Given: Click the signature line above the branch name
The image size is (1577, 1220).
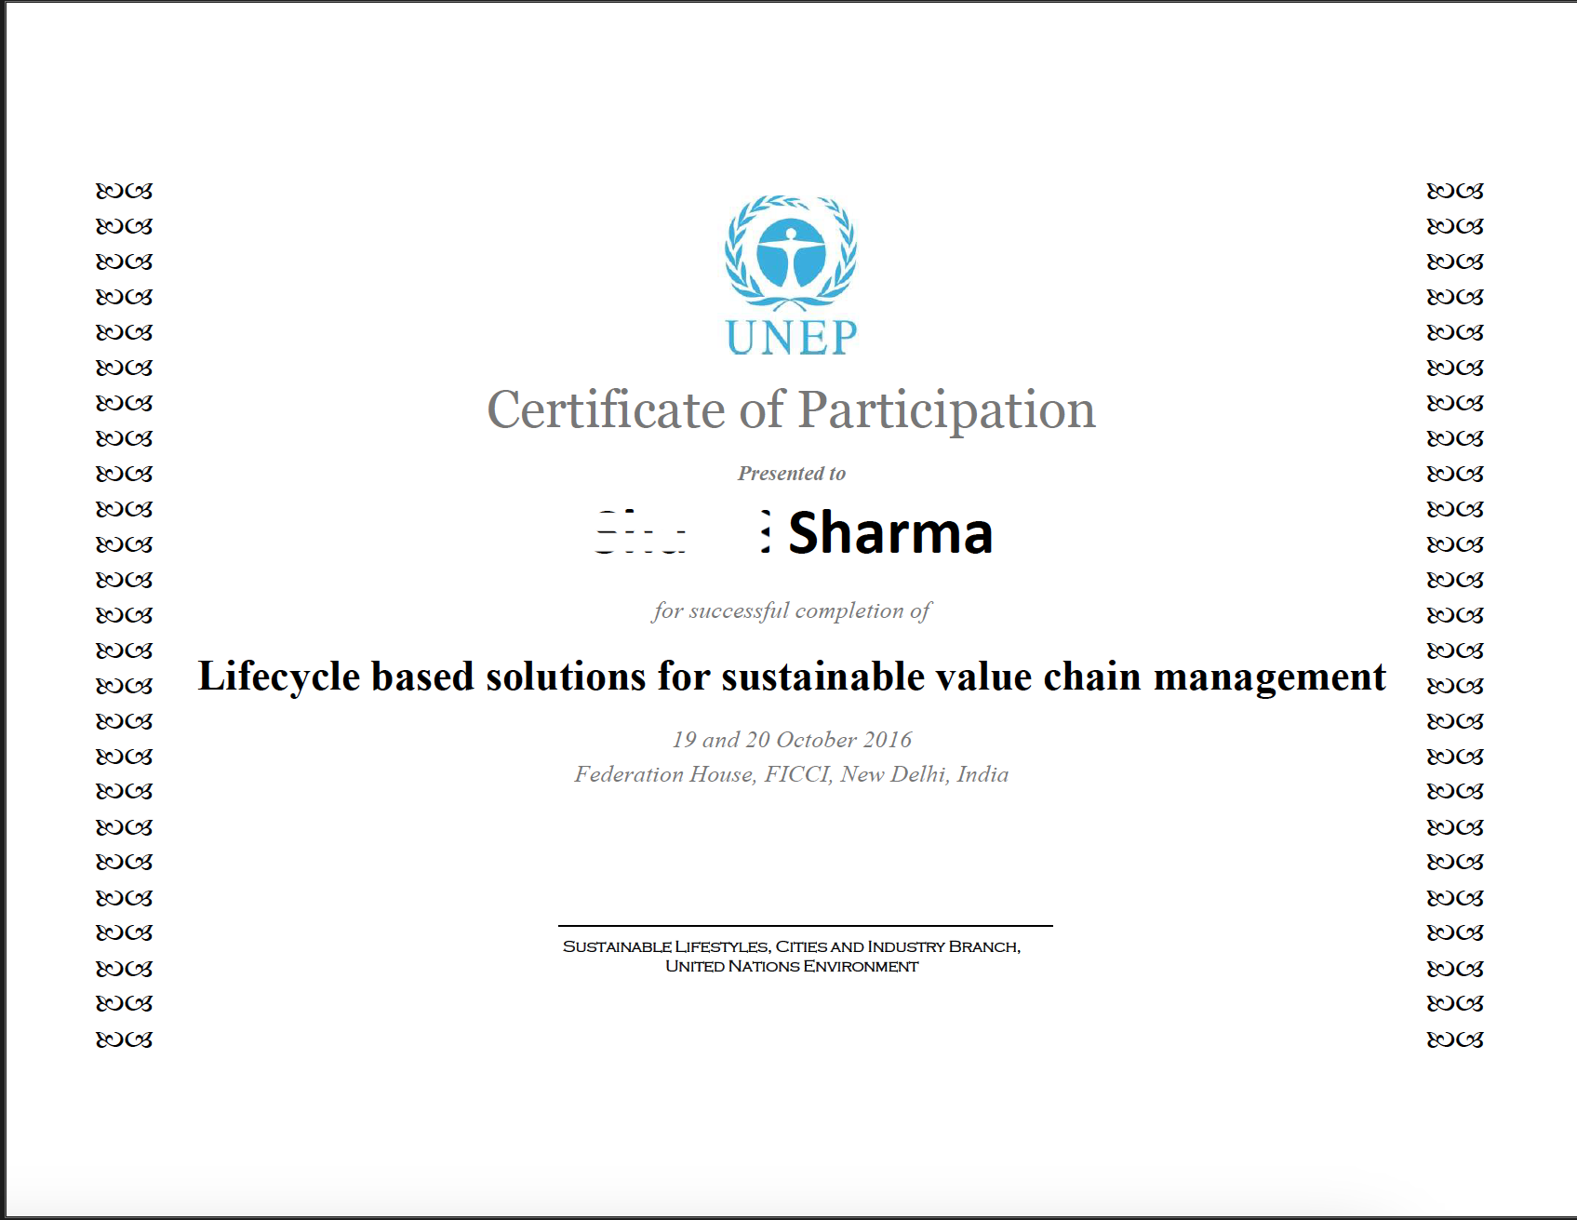Looking at the screenshot, I should pos(805,926).
